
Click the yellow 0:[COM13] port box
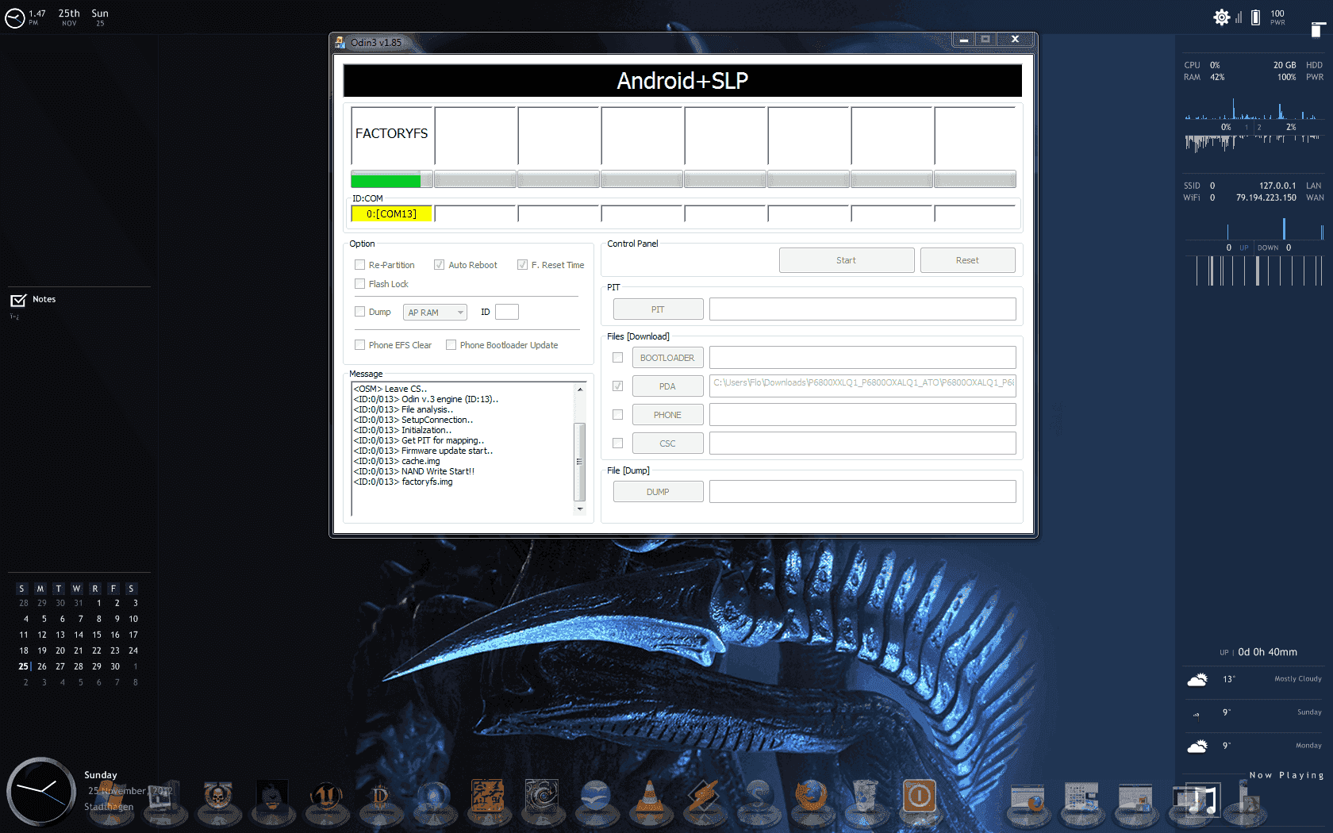[x=391, y=214]
